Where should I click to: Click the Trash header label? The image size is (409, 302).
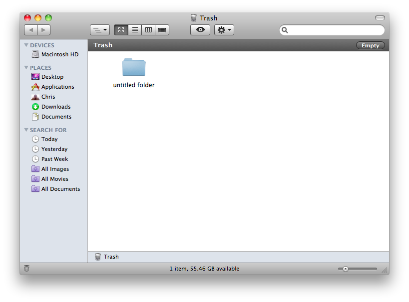[103, 45]
